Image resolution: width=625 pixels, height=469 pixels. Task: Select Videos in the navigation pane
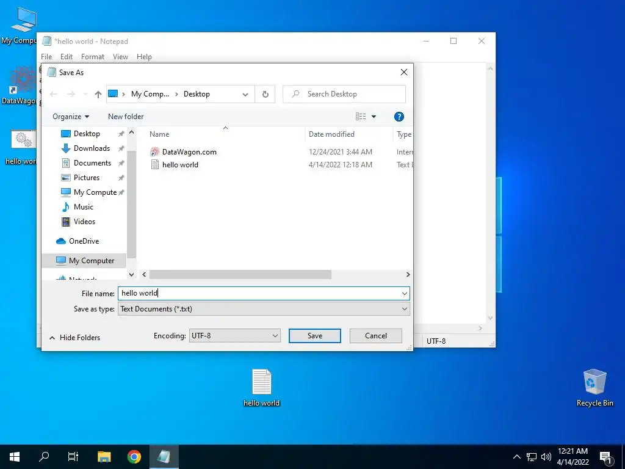[84, 222]
